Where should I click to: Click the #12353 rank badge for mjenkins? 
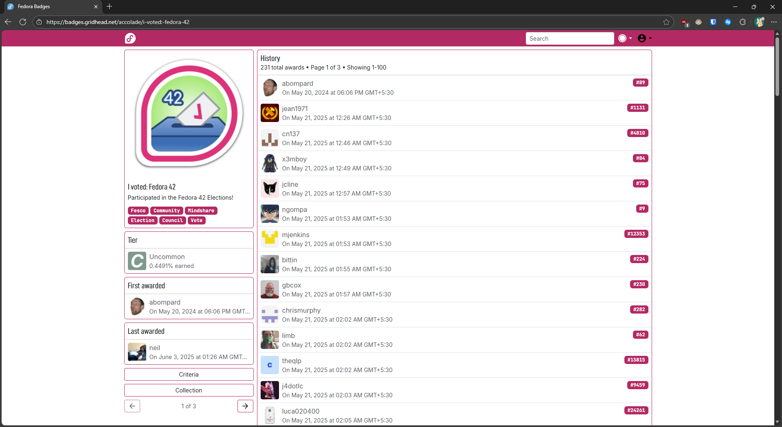(636, 234)
